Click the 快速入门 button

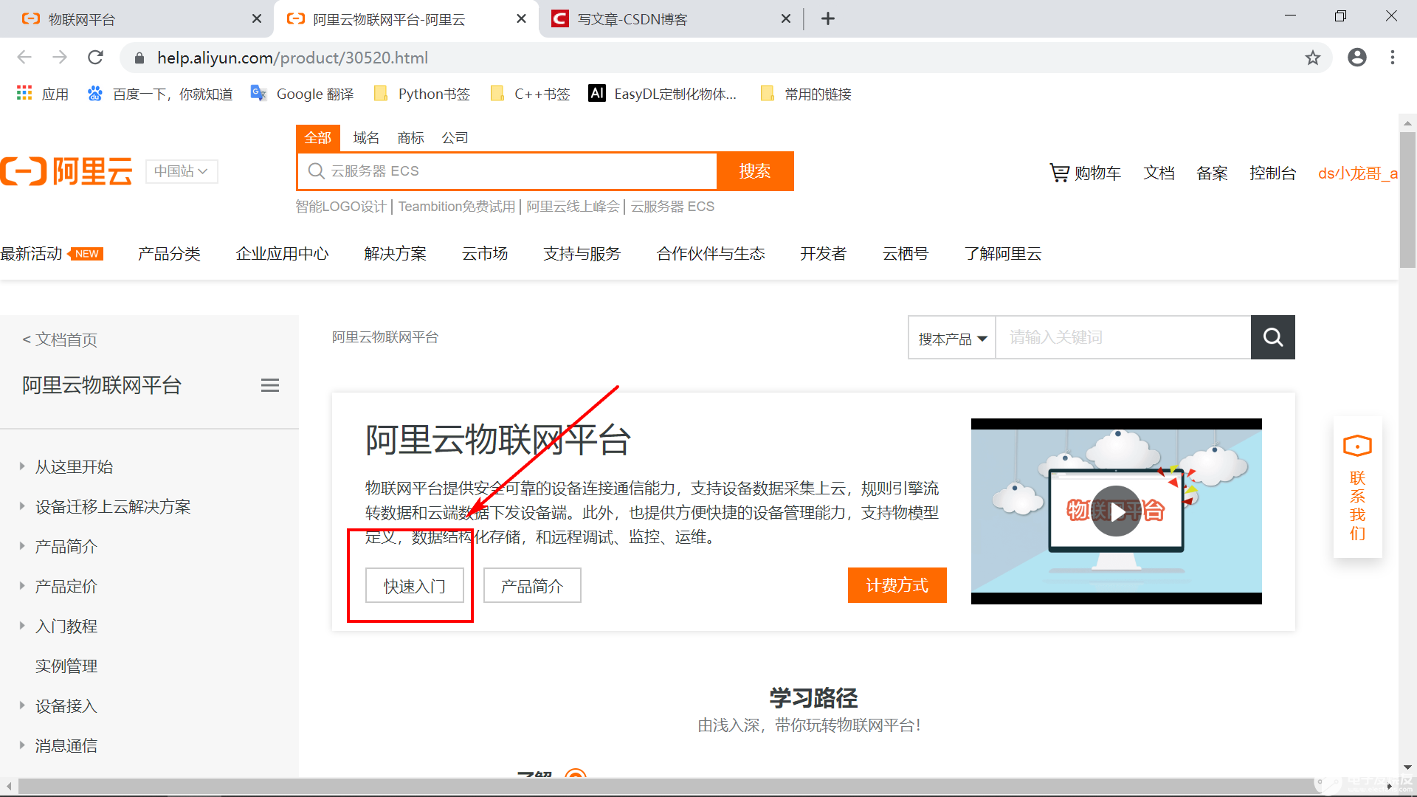[413, 585]
